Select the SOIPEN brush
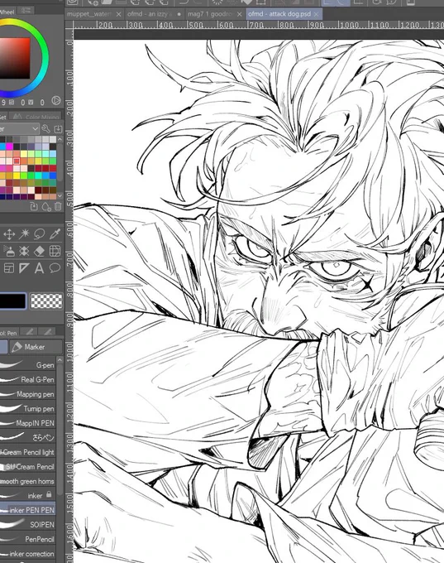The height and width of the screenshot is (563, 444). (27, 525)
